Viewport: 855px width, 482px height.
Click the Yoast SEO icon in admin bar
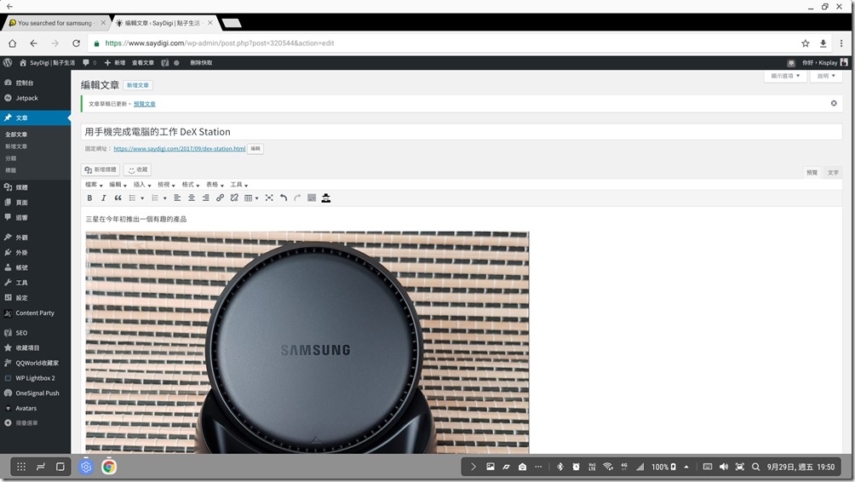point(165,63)
